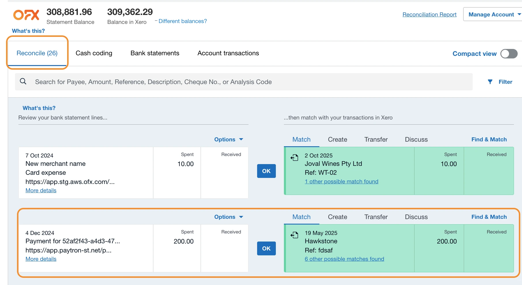Toggle the Compact view switch
The image size is (522, 285).
click(x=509, y=54)
